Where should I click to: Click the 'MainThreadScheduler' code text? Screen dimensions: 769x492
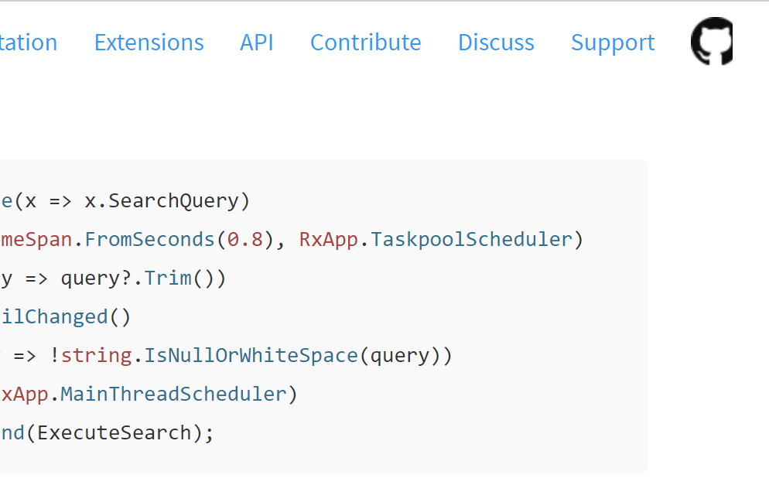(173, 394)
